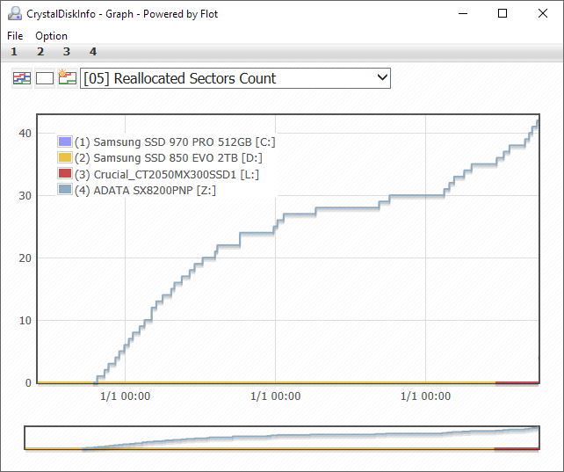Click the CrystalDiskInfo app icon in title bar
This screenshot has width=564, height=472.
pyautogui.click(x=15, y=14)
